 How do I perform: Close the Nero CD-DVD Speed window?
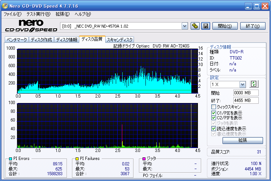(265, 6)
